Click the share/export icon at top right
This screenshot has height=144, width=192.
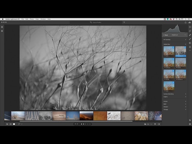click(185, 22)
